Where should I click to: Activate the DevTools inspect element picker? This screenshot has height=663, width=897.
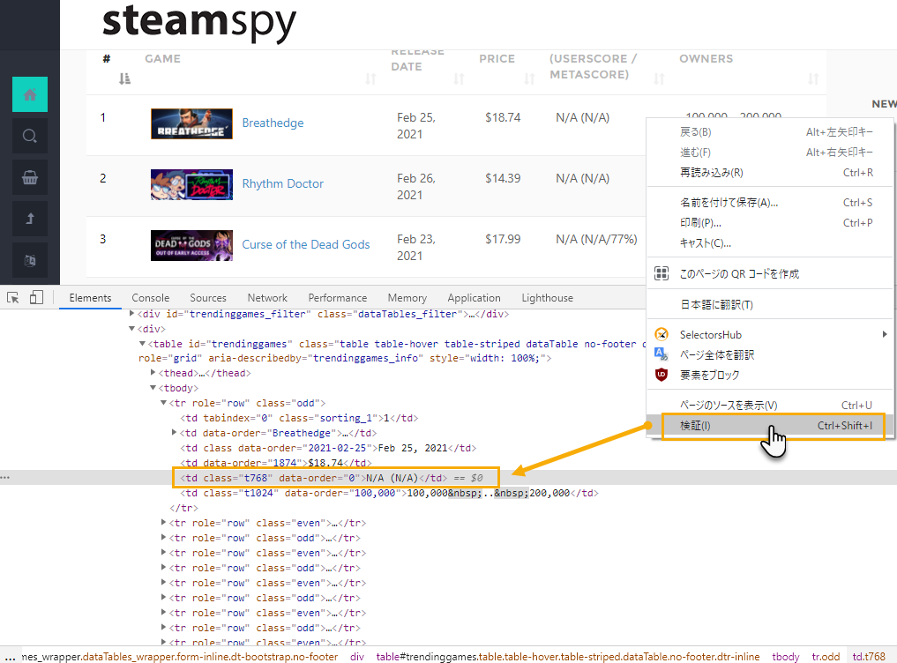point(13,297)
